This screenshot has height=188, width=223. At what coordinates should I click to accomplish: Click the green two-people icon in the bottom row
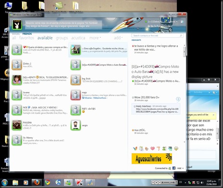point(164,148)
